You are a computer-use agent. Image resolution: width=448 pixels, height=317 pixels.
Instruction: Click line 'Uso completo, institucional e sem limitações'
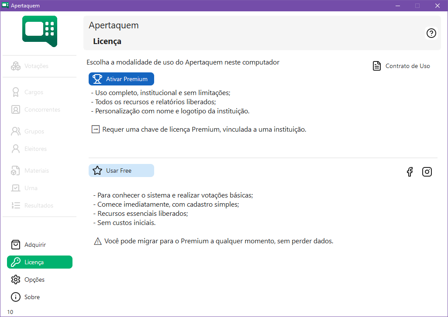click(161, 93)
